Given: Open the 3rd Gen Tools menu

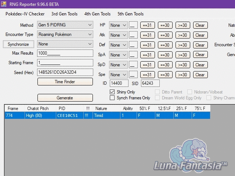Looking at the screenshot, I should [x=65, y=14].
